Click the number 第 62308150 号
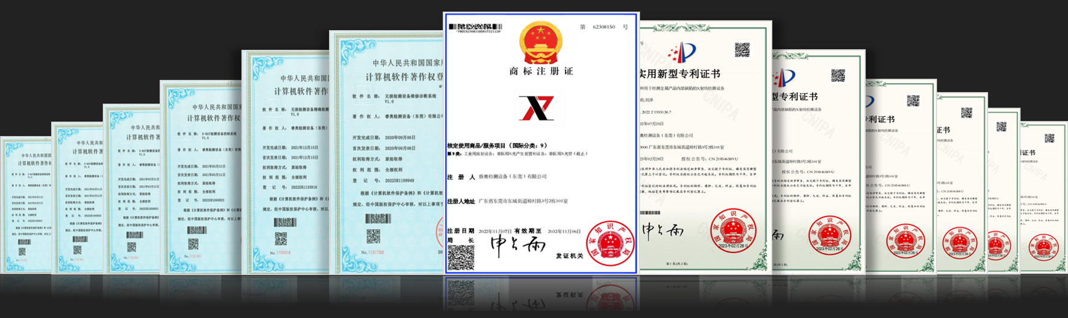Viewport: 1068px width, 318px height. click(604, 27)
